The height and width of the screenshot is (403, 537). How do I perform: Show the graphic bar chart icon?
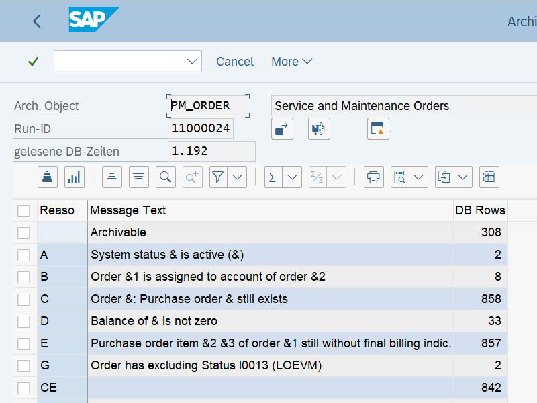(75, 177)
